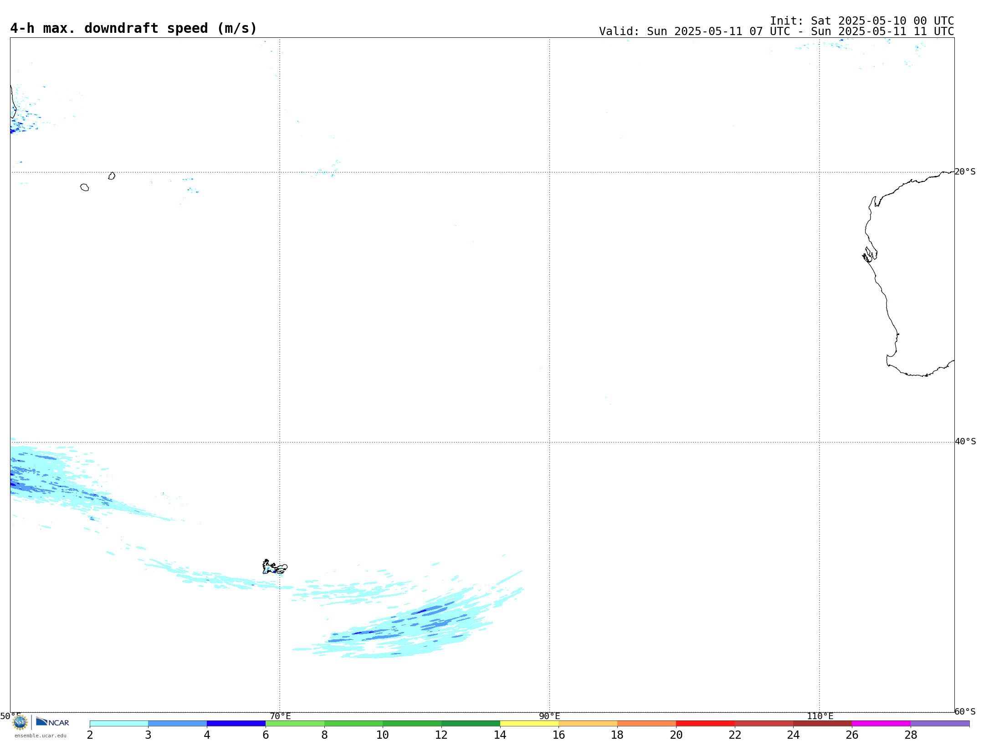The image size is (984, 741).
Task: Click the magenta 26-28 colorbar swatch
Action: click(x=881, y=723)
